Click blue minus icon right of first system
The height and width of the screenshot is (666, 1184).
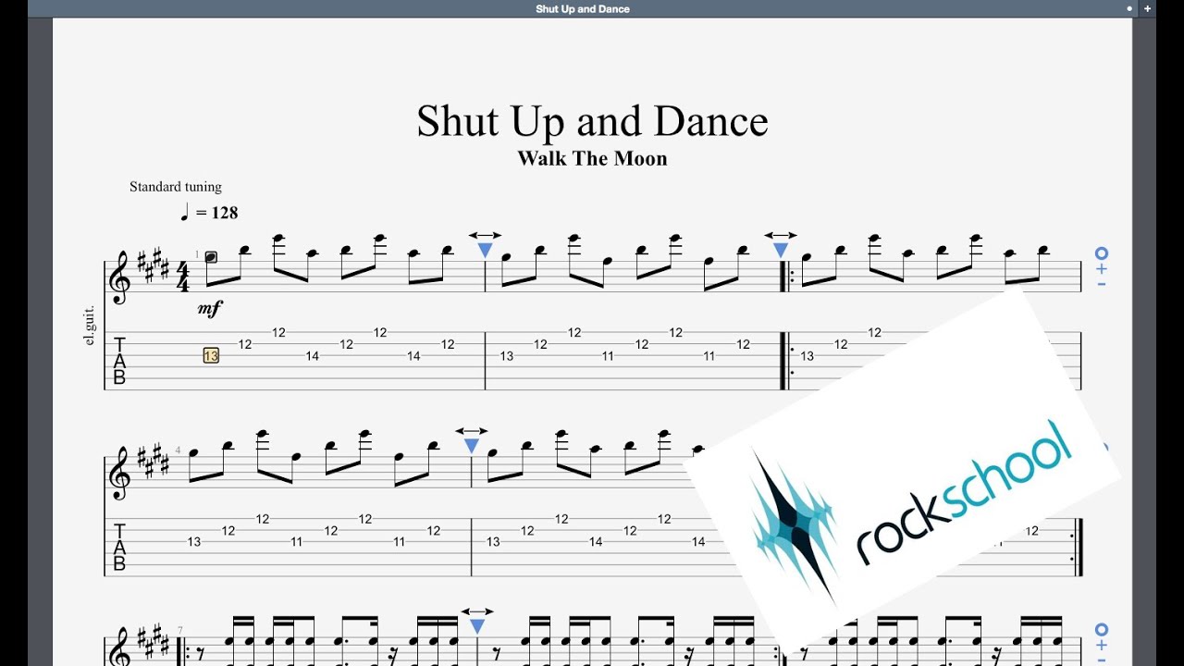click(x=1102, y=284)
